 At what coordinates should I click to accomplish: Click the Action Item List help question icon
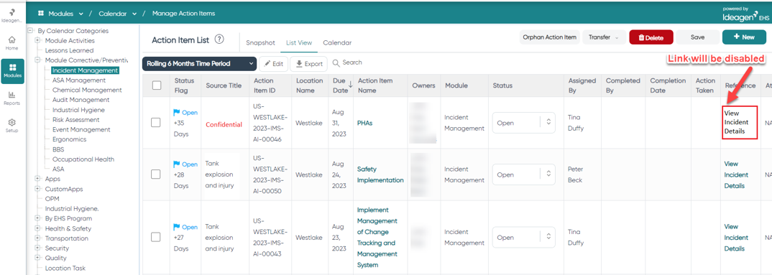[219, 39]
